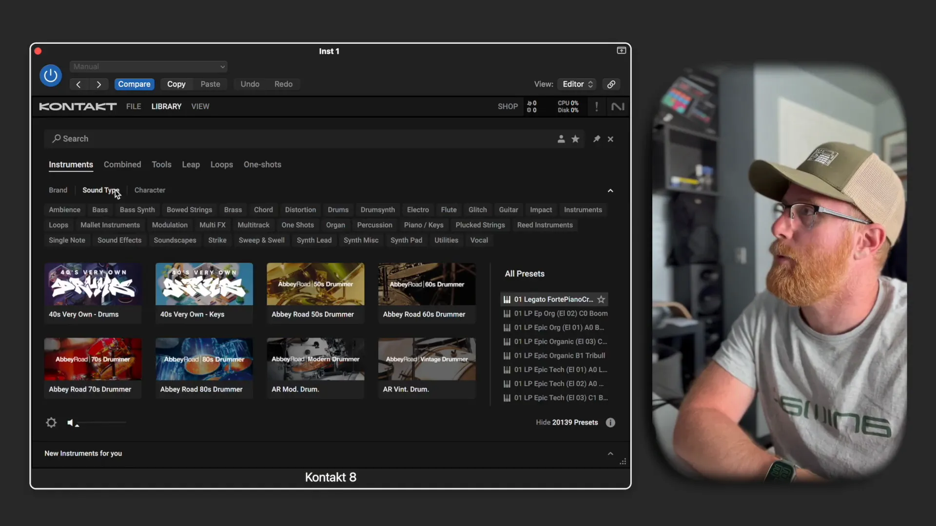
Task: Switch to the One-shots tab
Action: [x=262, y=165]
